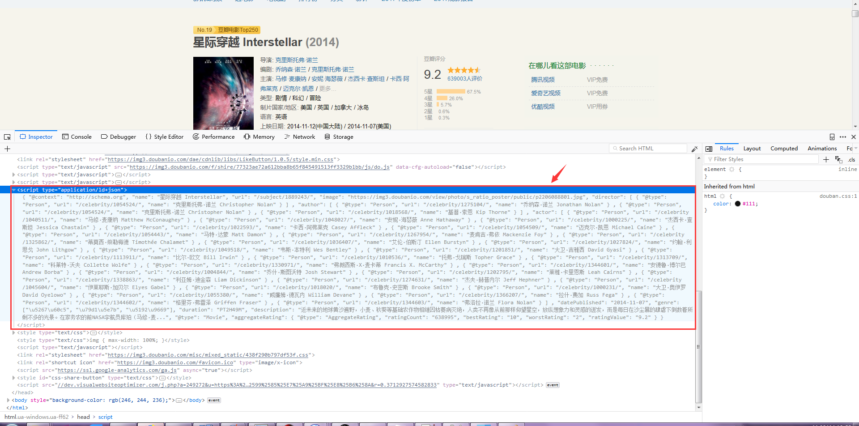Expand the css-share-button style node
This screenshot has width=859, height=426.
13,378
